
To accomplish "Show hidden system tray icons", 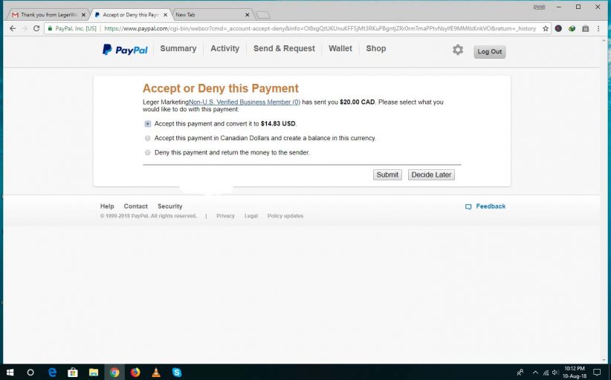I will tap(532, 372).
